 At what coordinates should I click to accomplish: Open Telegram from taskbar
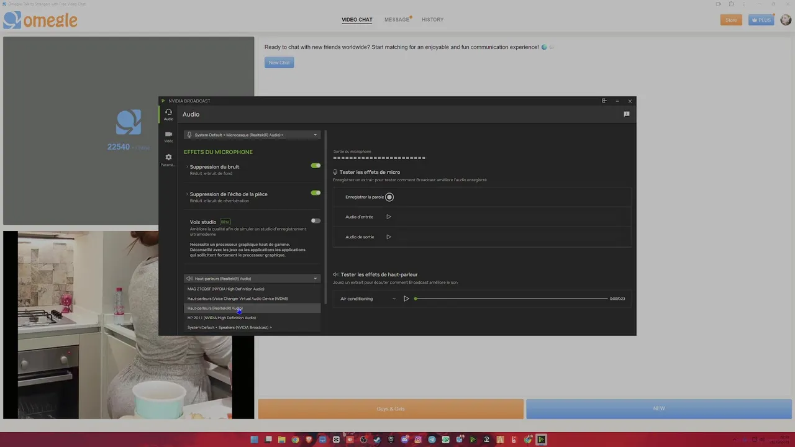432,440
